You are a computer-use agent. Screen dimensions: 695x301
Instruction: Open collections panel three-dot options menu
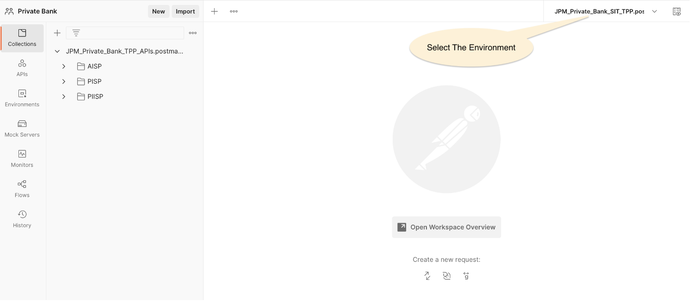(193, 33)
